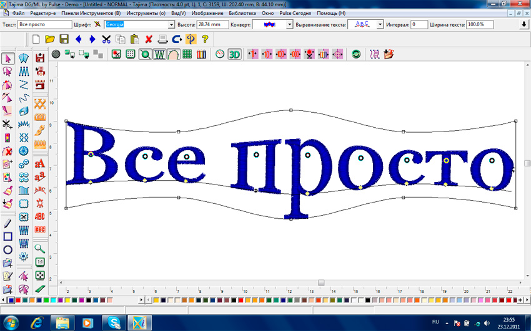This screenshot has width=531, height=331.
Task: Click the scissors Cut icon
Action: [x=106, y=39]
